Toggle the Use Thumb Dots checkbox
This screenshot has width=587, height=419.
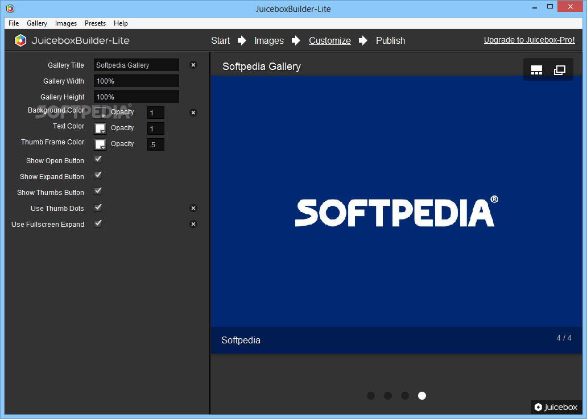(98, 208)
